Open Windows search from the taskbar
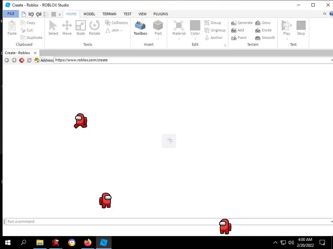 click(x=23, y=243)
